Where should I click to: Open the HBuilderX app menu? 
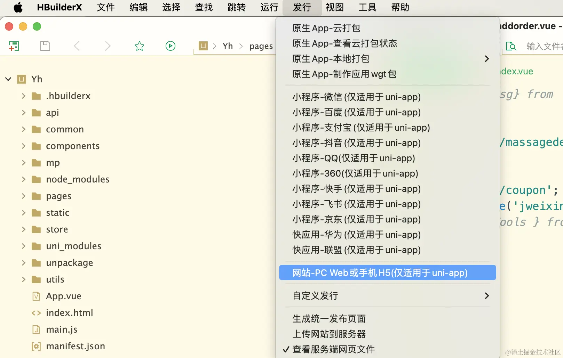[60, 7]
